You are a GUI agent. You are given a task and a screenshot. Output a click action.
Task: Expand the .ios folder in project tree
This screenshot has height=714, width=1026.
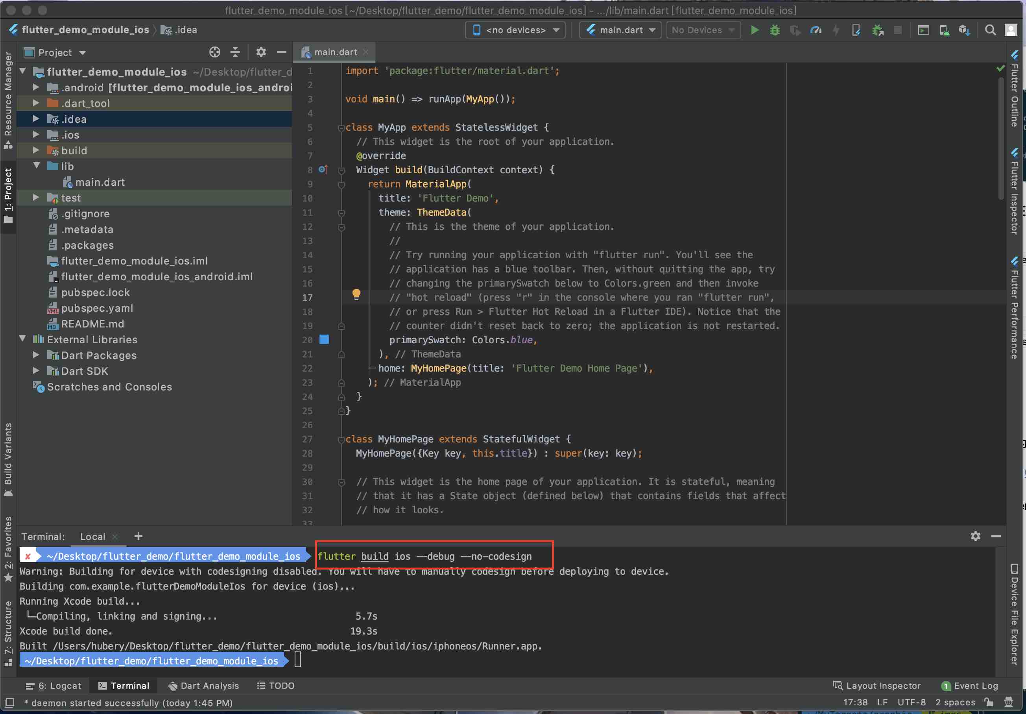pos(36,135)
